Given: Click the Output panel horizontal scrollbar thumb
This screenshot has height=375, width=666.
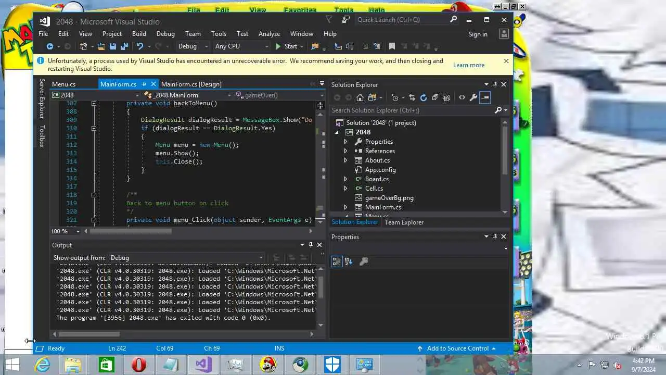Looking at the screenshot, I should [89, 334].
